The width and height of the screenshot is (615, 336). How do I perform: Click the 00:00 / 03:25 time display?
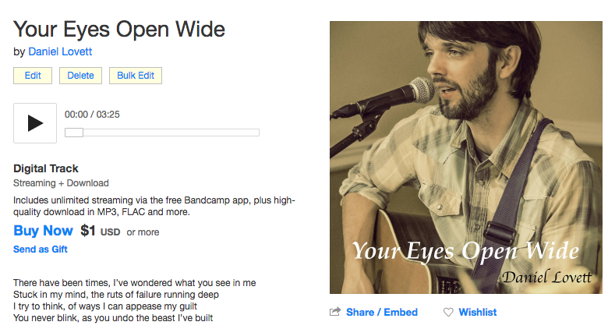pyautogui.click(x=92, y=115)
